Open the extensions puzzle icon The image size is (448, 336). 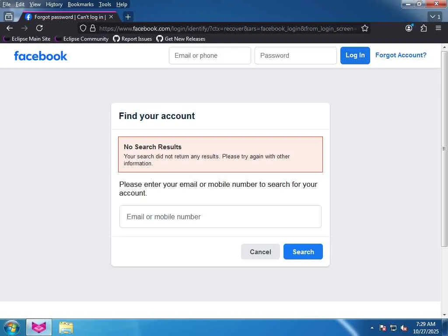point(423,28)
